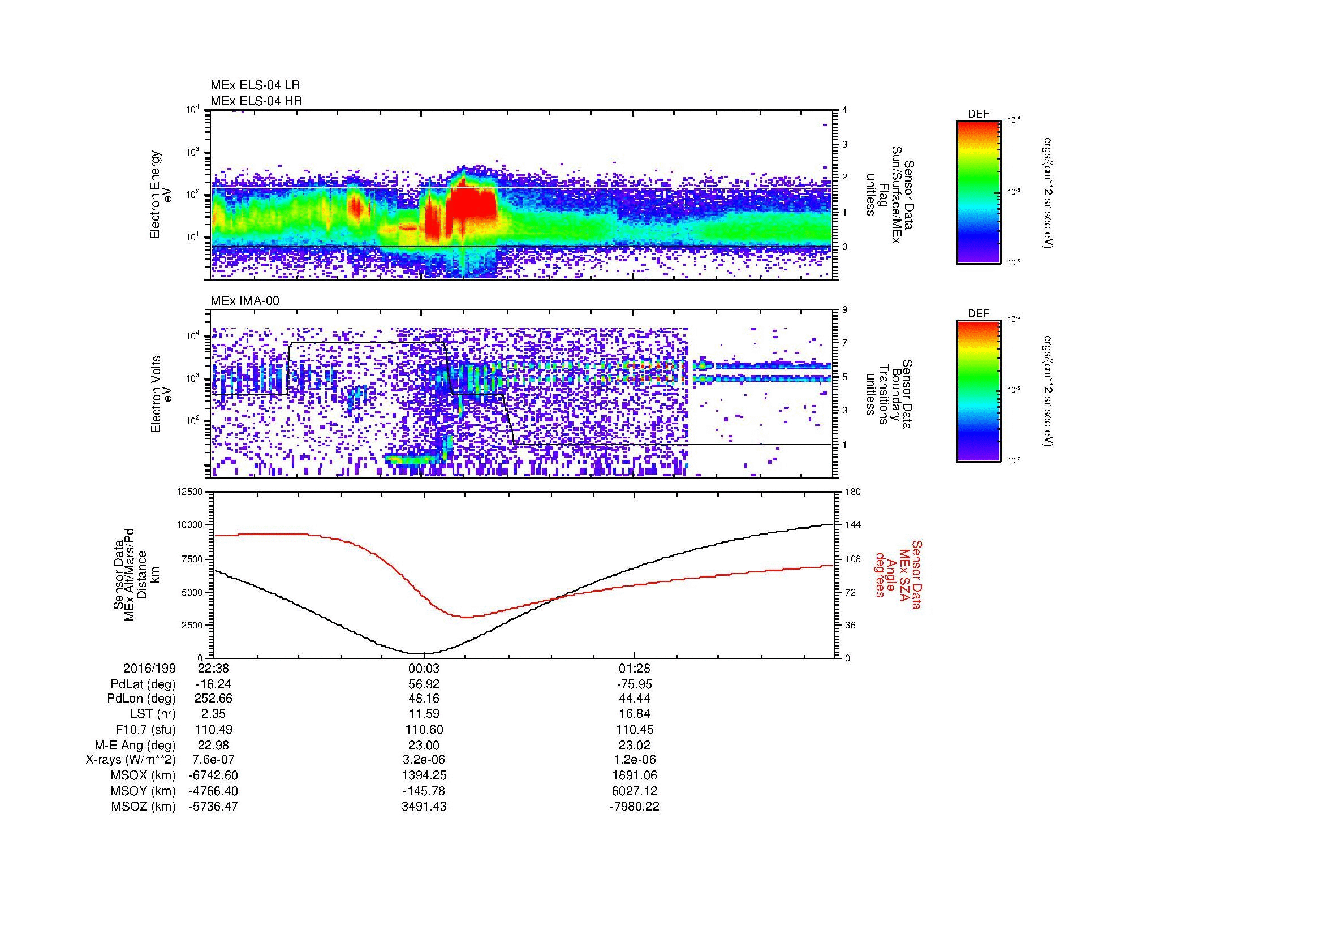The image size is (1323, 935).
Task: Click the 'MEx IMA-00' panel title
Action: tap(245, 301)
